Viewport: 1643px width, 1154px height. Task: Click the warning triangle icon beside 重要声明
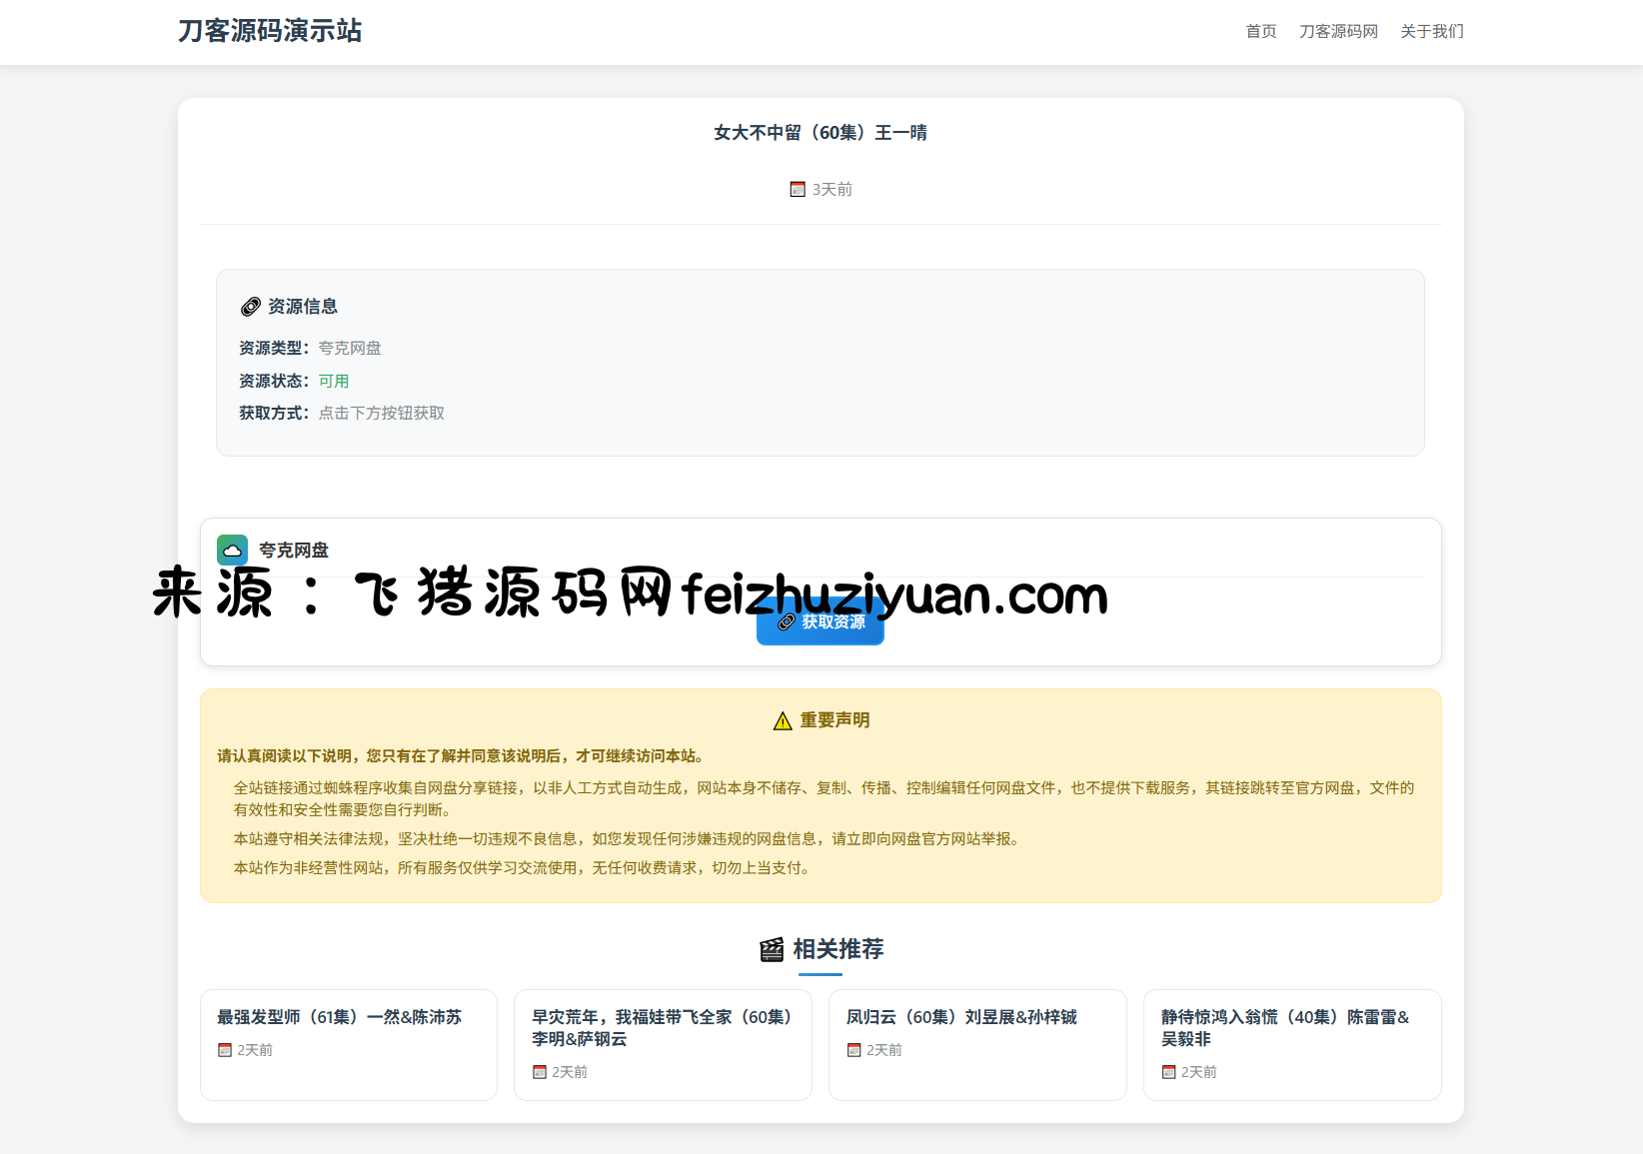point(783,721)
